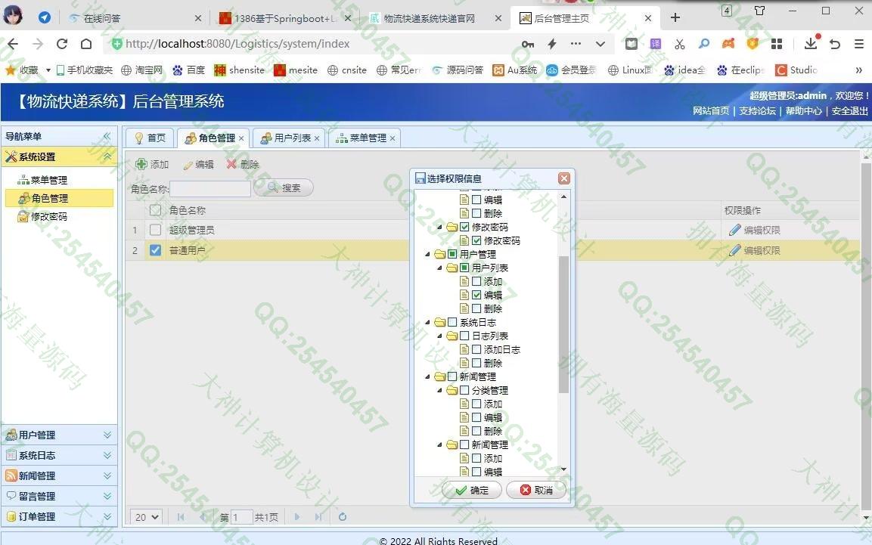Click down arrow of permission dialog scrollbar

564,470
